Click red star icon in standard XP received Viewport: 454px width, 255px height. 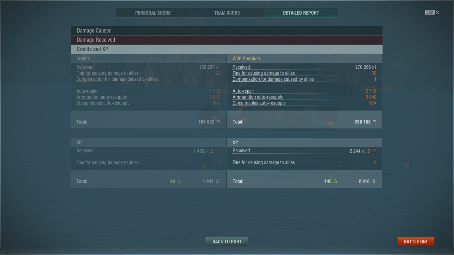coord(218,151)
